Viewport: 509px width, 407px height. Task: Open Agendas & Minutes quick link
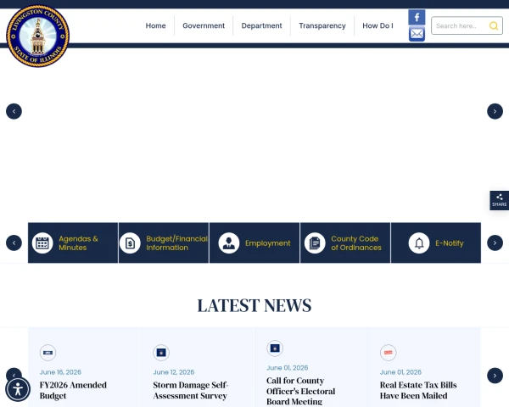pos(73,243)
